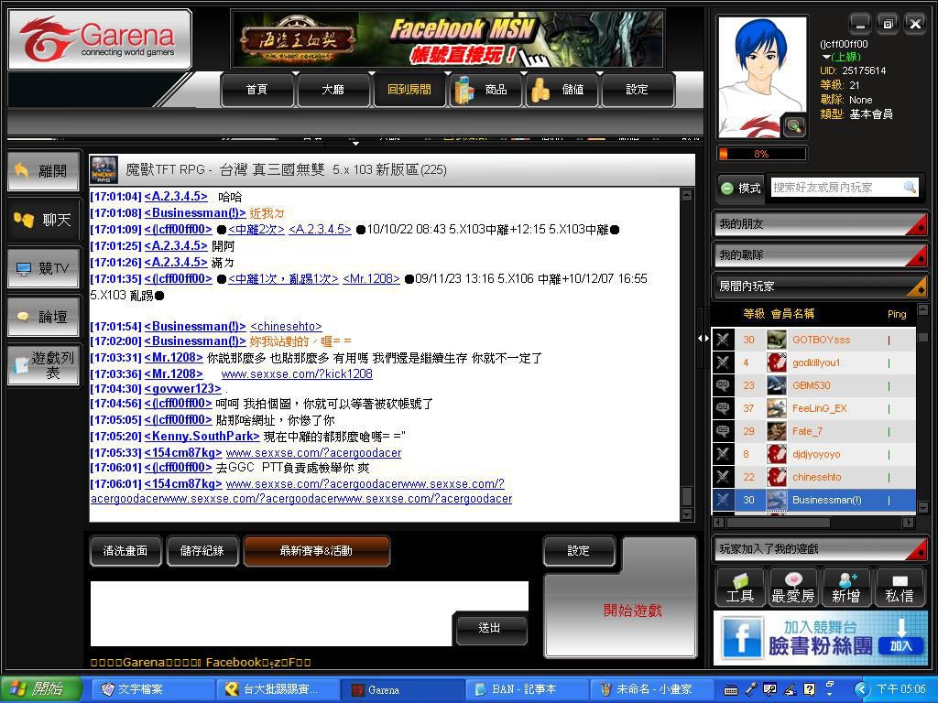Expand 玩家加入了我的遊戲 section
This screenshot has width=938, height=703.
point(821,549)
